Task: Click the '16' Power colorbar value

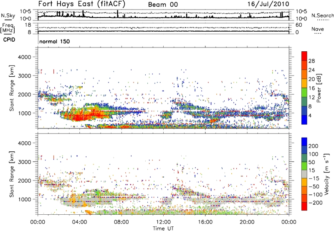Action: (311, 88)
